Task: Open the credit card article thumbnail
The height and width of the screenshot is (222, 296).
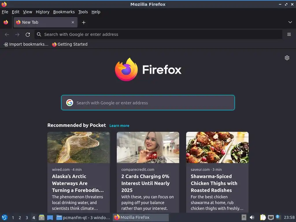Action: tap(148, 147)
